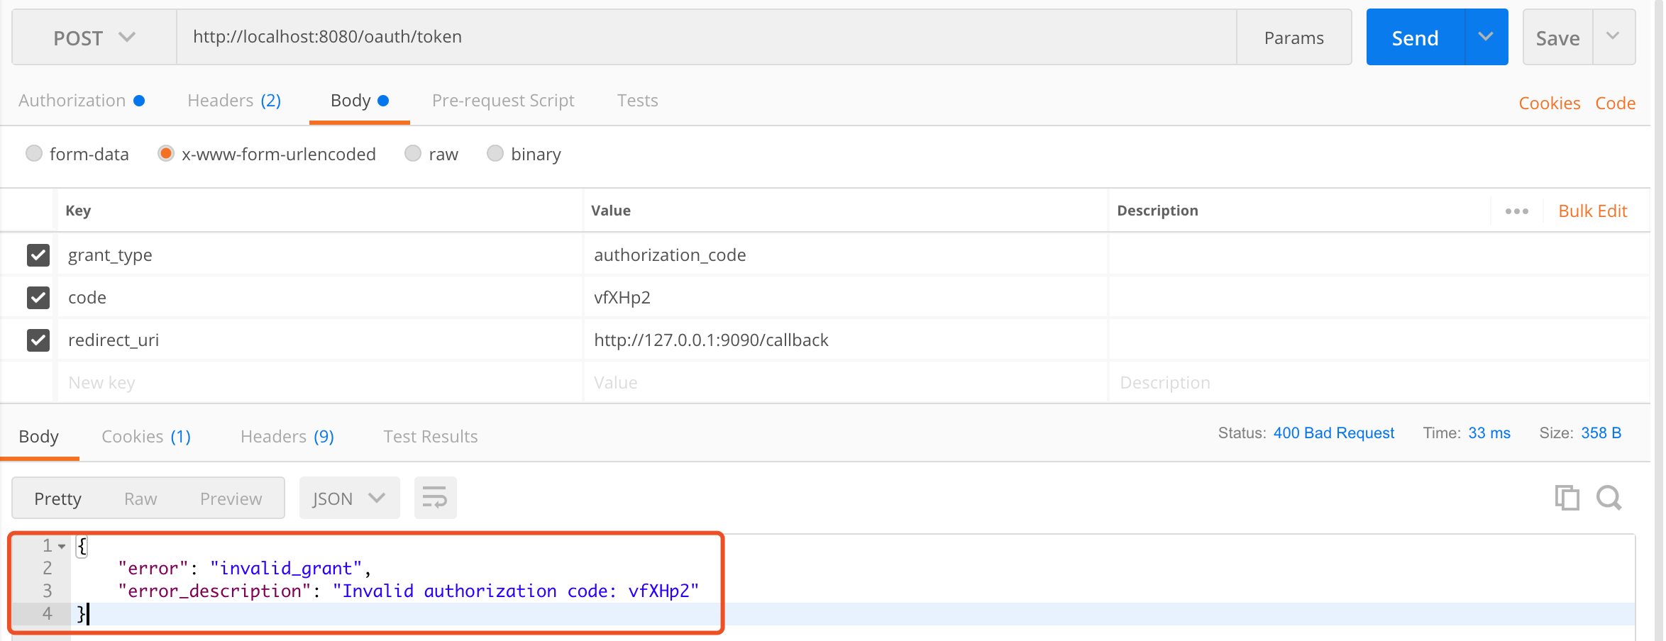Open the POST method dropdown

click(94, 38)
